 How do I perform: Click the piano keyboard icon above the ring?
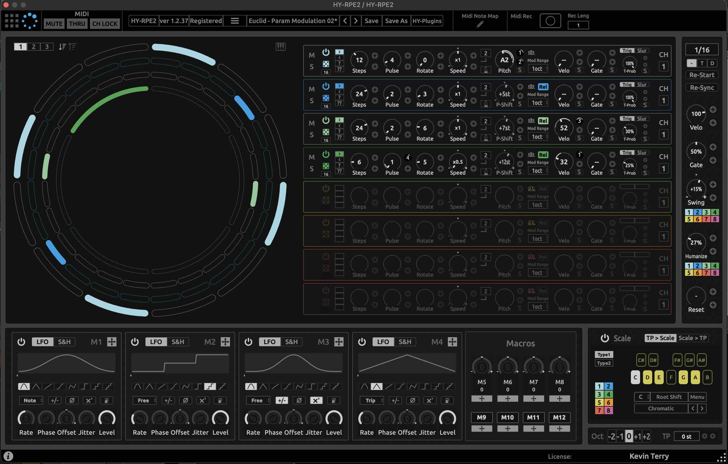click(x=280, y=47)
